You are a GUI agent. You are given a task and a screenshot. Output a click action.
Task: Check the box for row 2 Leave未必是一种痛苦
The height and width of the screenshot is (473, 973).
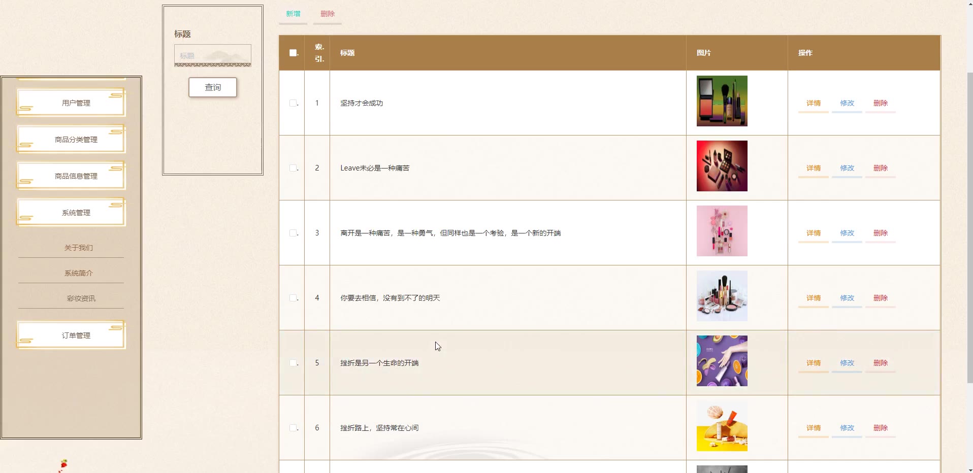coord(293,168)
